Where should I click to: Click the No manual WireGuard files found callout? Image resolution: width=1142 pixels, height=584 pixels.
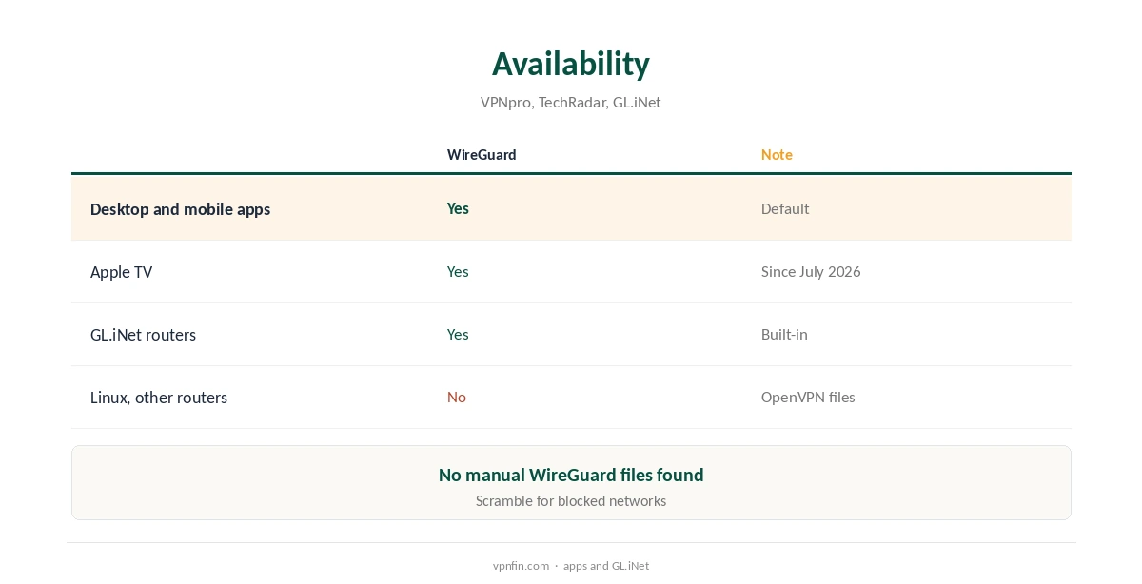(571, 475)
